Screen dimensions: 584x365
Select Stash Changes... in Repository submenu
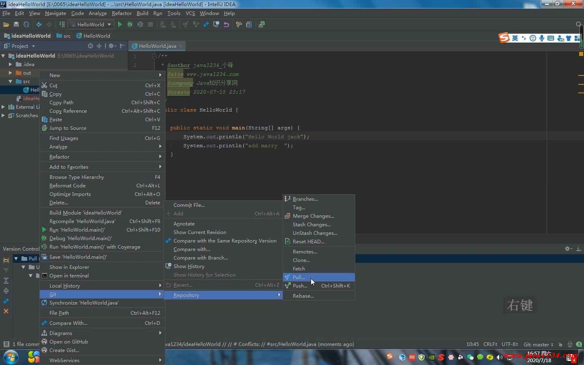319,225
